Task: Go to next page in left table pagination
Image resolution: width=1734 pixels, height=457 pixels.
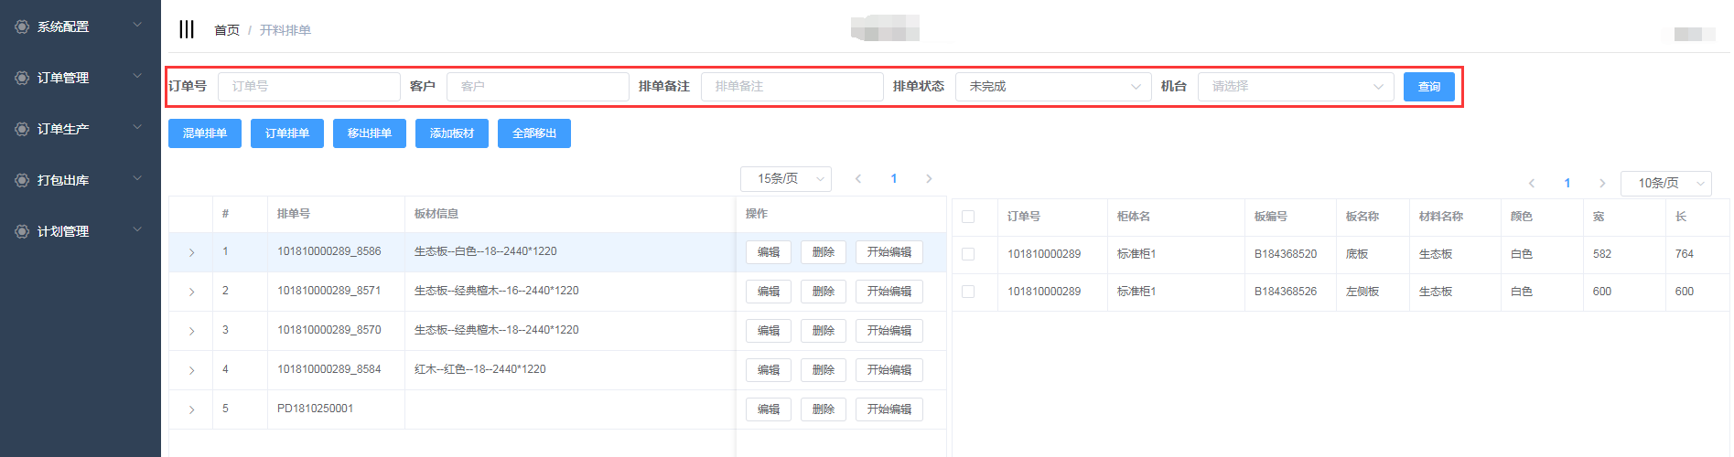Action: click(929, 179)
